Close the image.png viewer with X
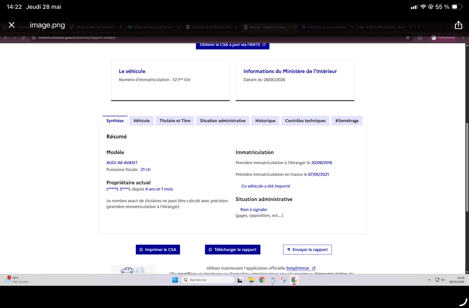The width and height of the screenshot is (469, 308). (12, 25)
